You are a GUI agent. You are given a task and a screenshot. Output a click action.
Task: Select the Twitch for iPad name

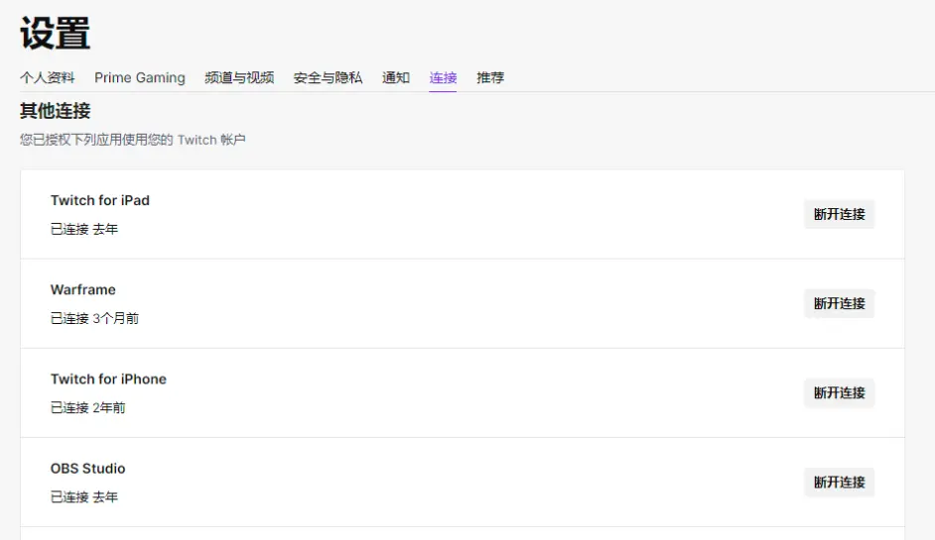99,200
